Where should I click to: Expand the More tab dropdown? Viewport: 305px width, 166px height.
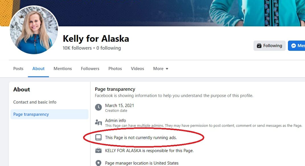click(161, 69)
